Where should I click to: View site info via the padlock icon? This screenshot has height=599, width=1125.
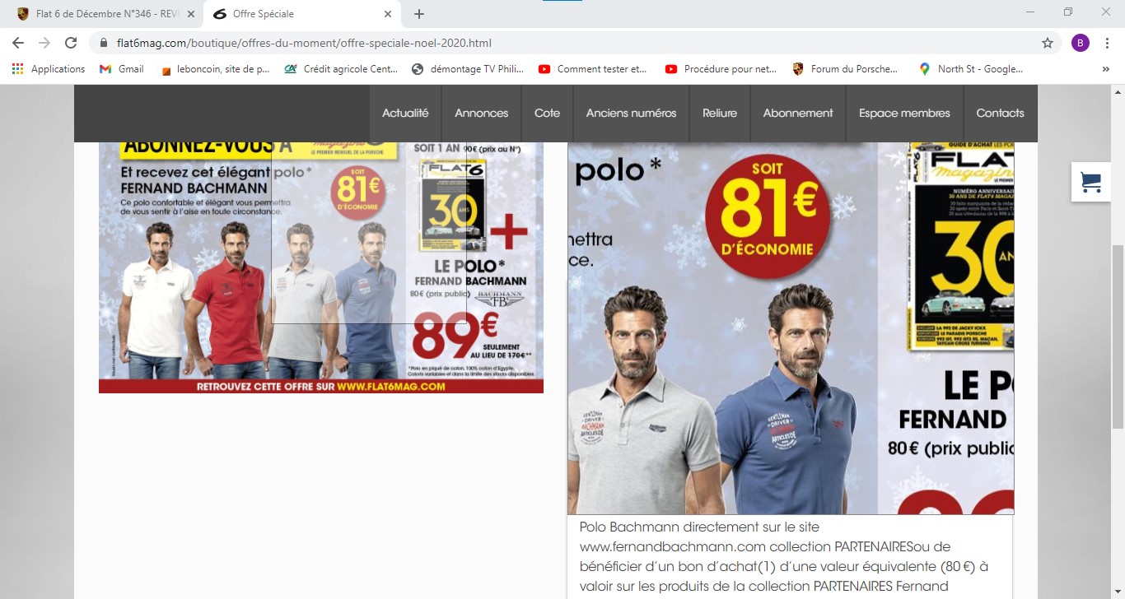pos(104,43)
